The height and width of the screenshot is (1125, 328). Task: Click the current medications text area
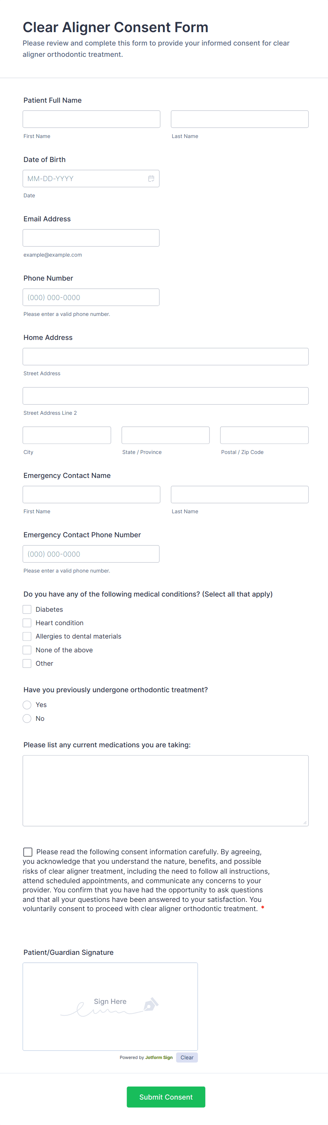coord(165,790)
